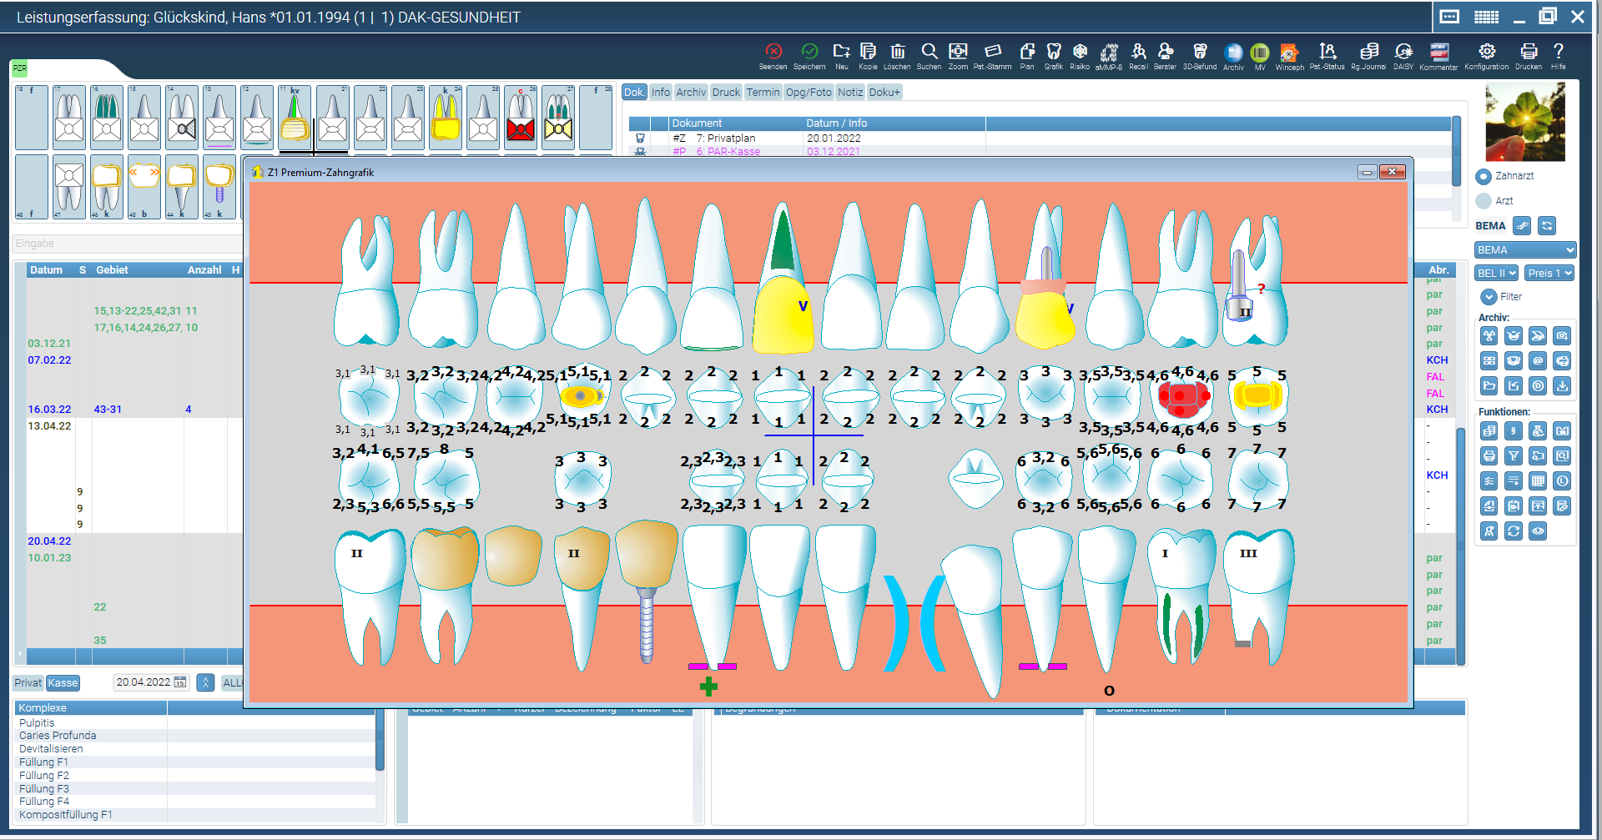Click the BEMA refresh button

1547,225
